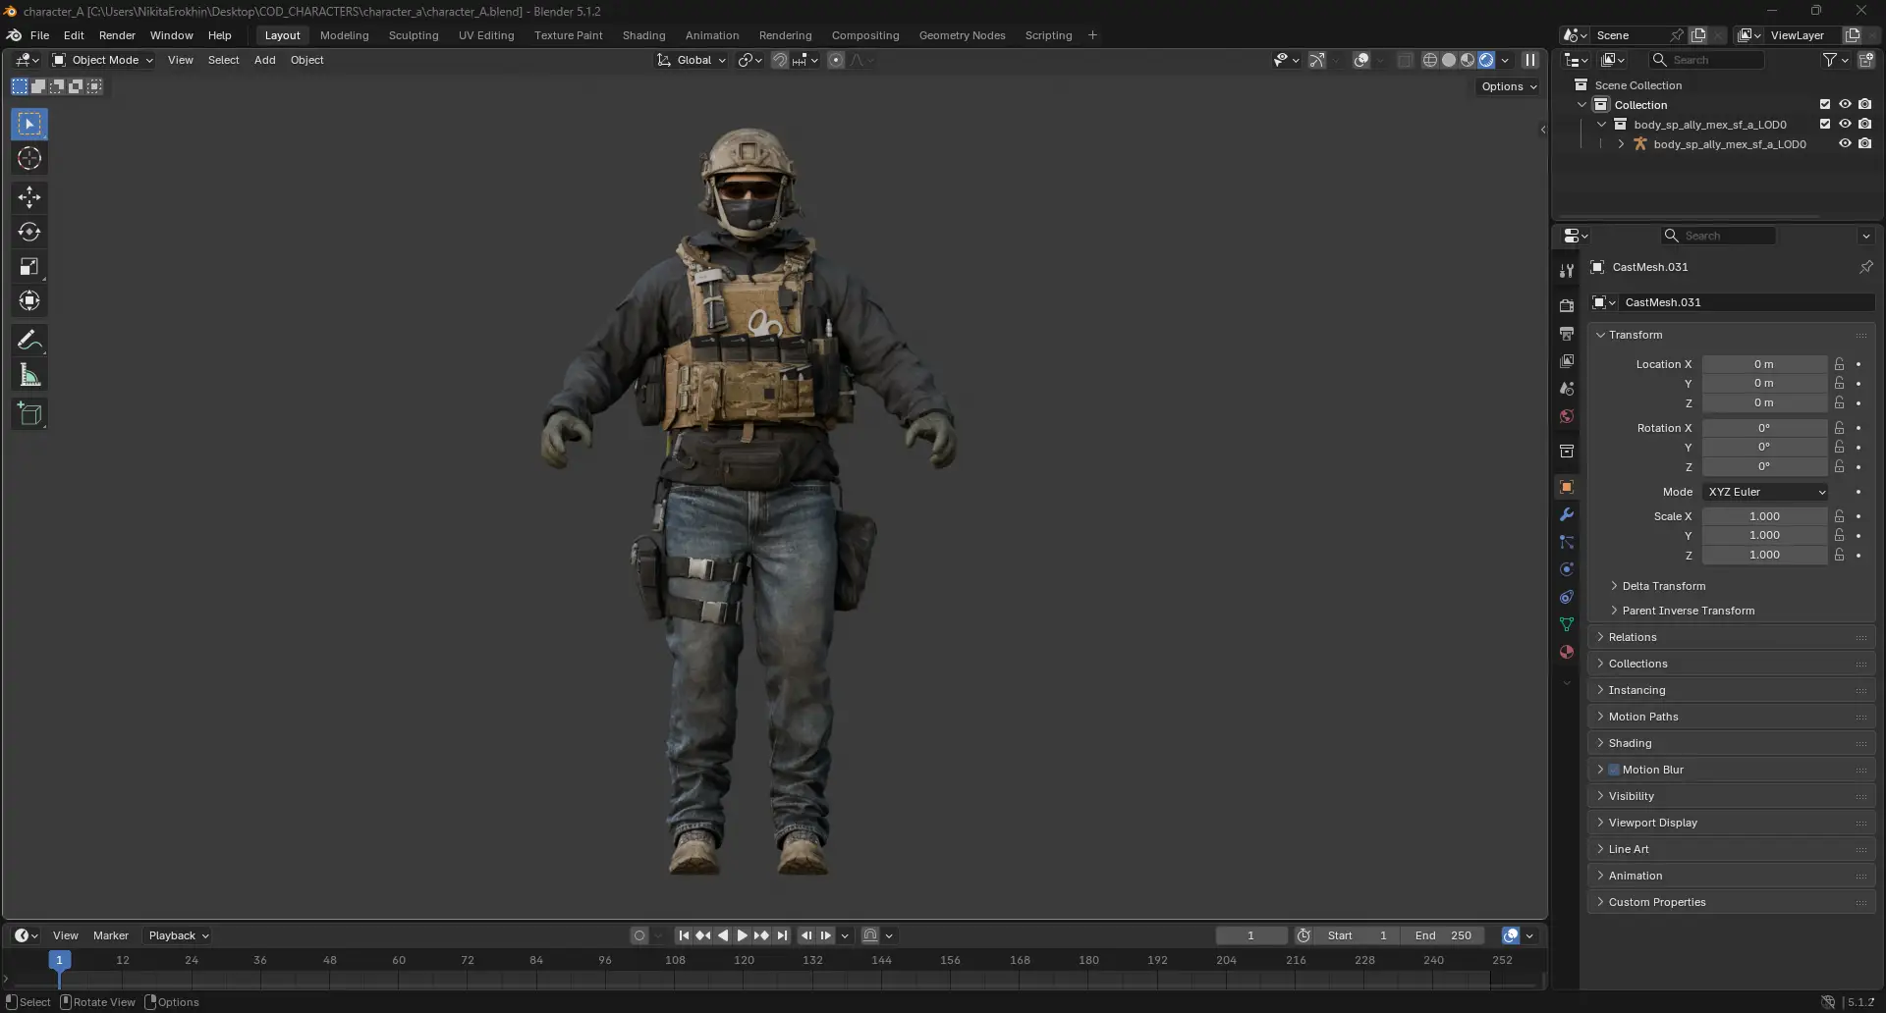Image resolution: width=1886 pixels, height=1013 pixels.
Task: Expand the Delta Transform panel
Action: pyautogui.click(x=1664, y=586)
